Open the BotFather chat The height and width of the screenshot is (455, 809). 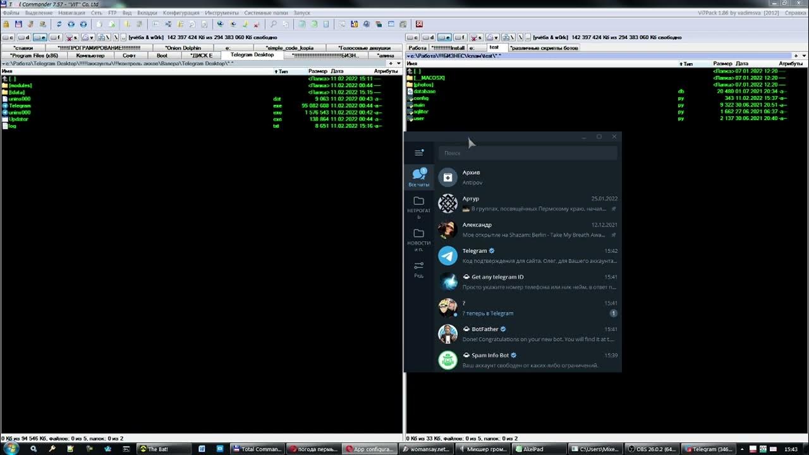click(x=528, y=334)
